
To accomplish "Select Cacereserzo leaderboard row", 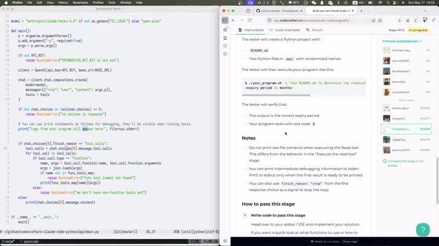I will (406, 92).
